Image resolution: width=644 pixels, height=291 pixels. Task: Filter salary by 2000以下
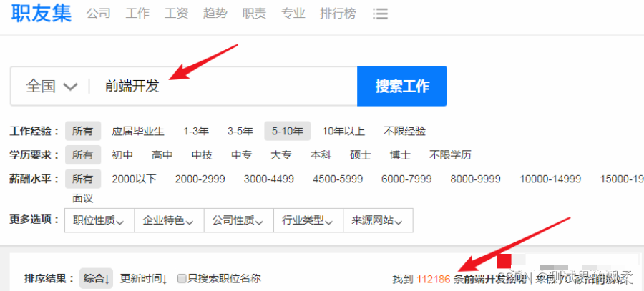pos(135,179)
